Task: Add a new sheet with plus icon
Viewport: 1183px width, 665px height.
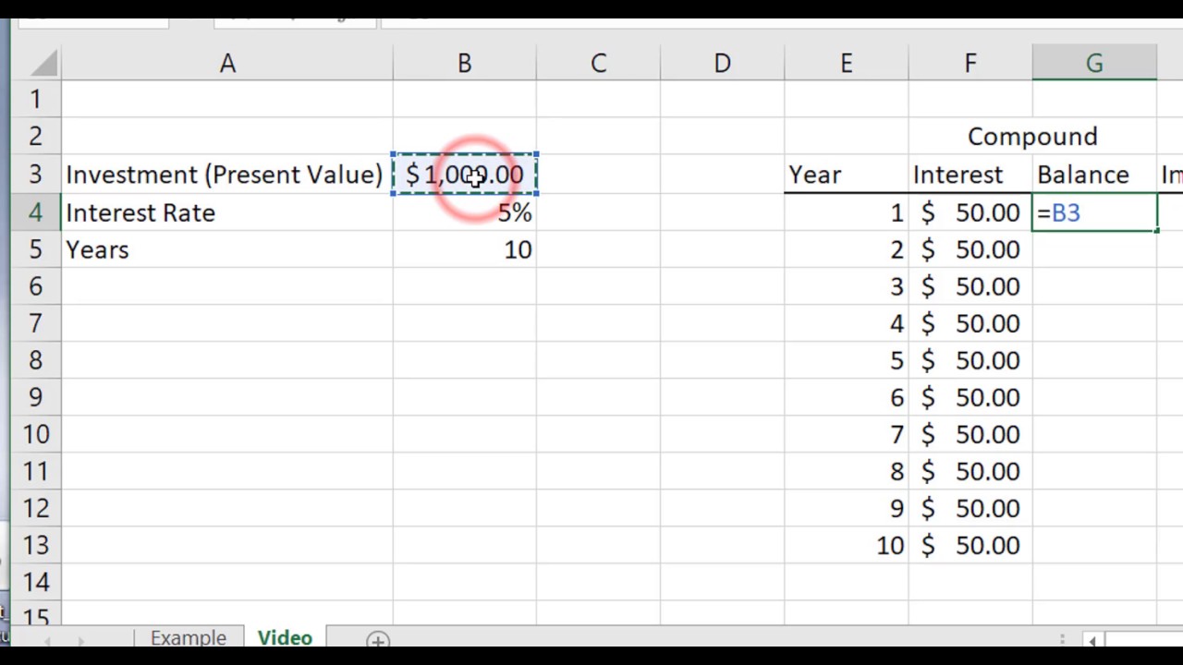Action: 377,639
